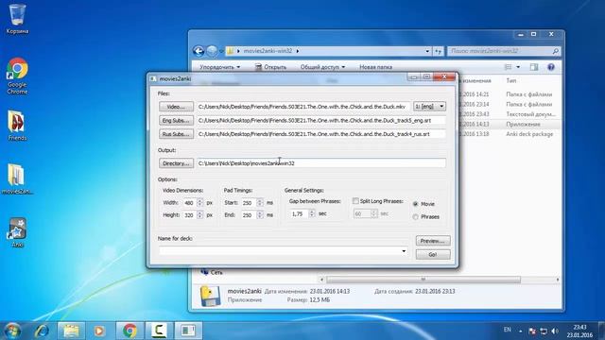Open Explorer help with the question icon
Viewport: 605px width, 340px height.
(551, 67)
